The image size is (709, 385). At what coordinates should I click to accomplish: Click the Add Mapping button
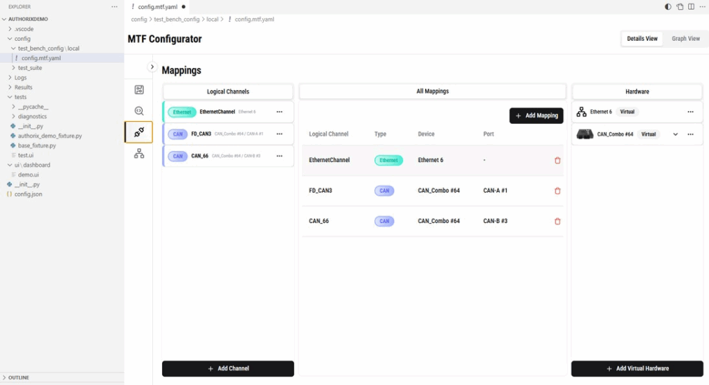pos(537,116)
